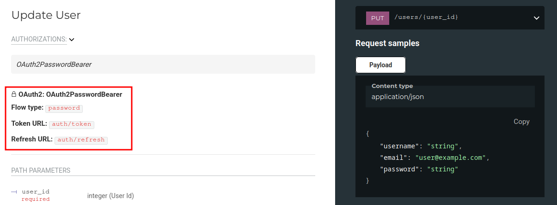Viewport: 557px width, 205px height.
Task: Click the Update User heading
Action: [46, 15]
